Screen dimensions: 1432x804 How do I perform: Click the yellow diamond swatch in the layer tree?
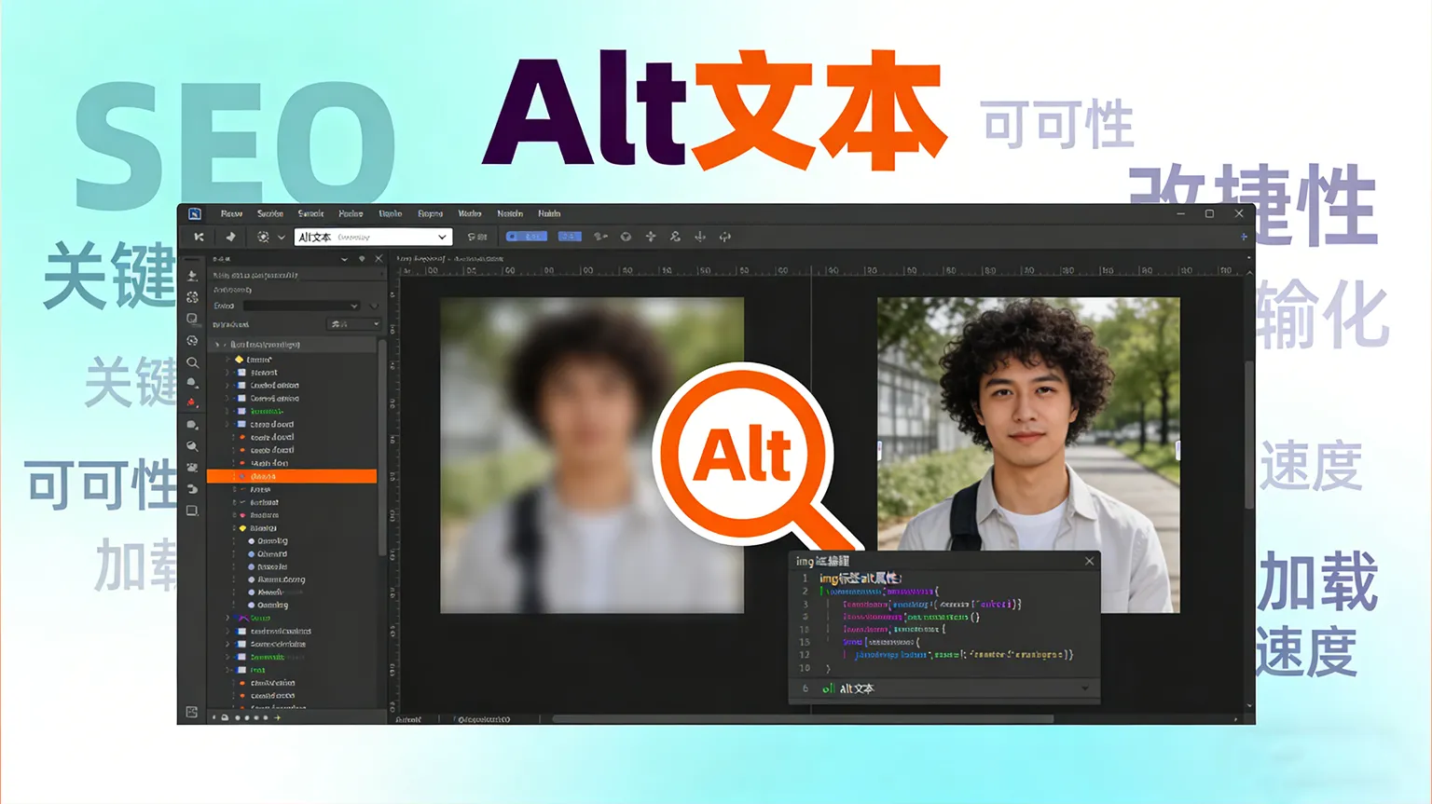pyautogui.click(x=239, y=360)
